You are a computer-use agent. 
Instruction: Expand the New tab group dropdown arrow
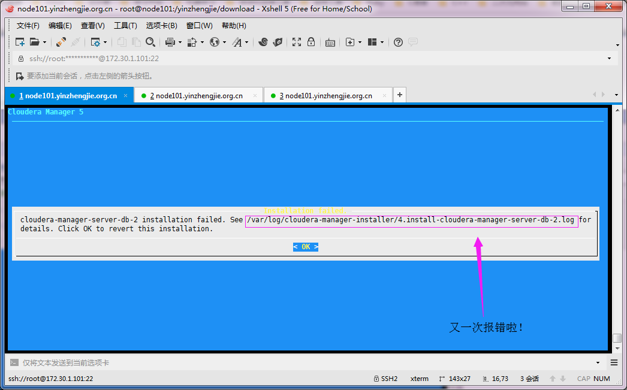[360, 42]
